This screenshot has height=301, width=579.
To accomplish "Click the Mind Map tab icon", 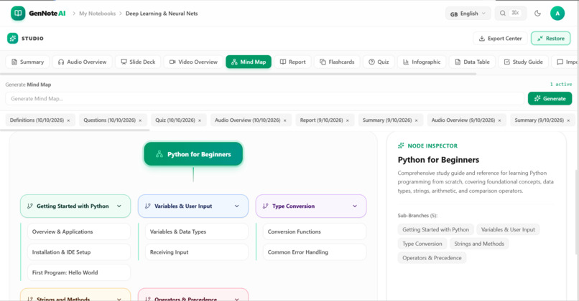I will (234, 62).
